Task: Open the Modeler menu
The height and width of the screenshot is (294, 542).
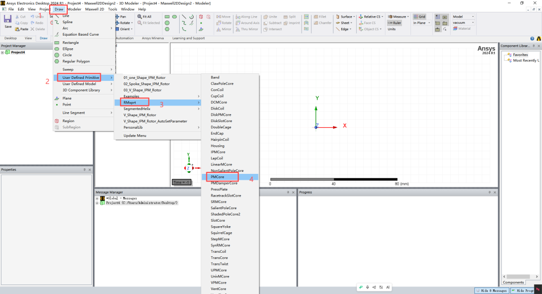Action: (74, 10)
